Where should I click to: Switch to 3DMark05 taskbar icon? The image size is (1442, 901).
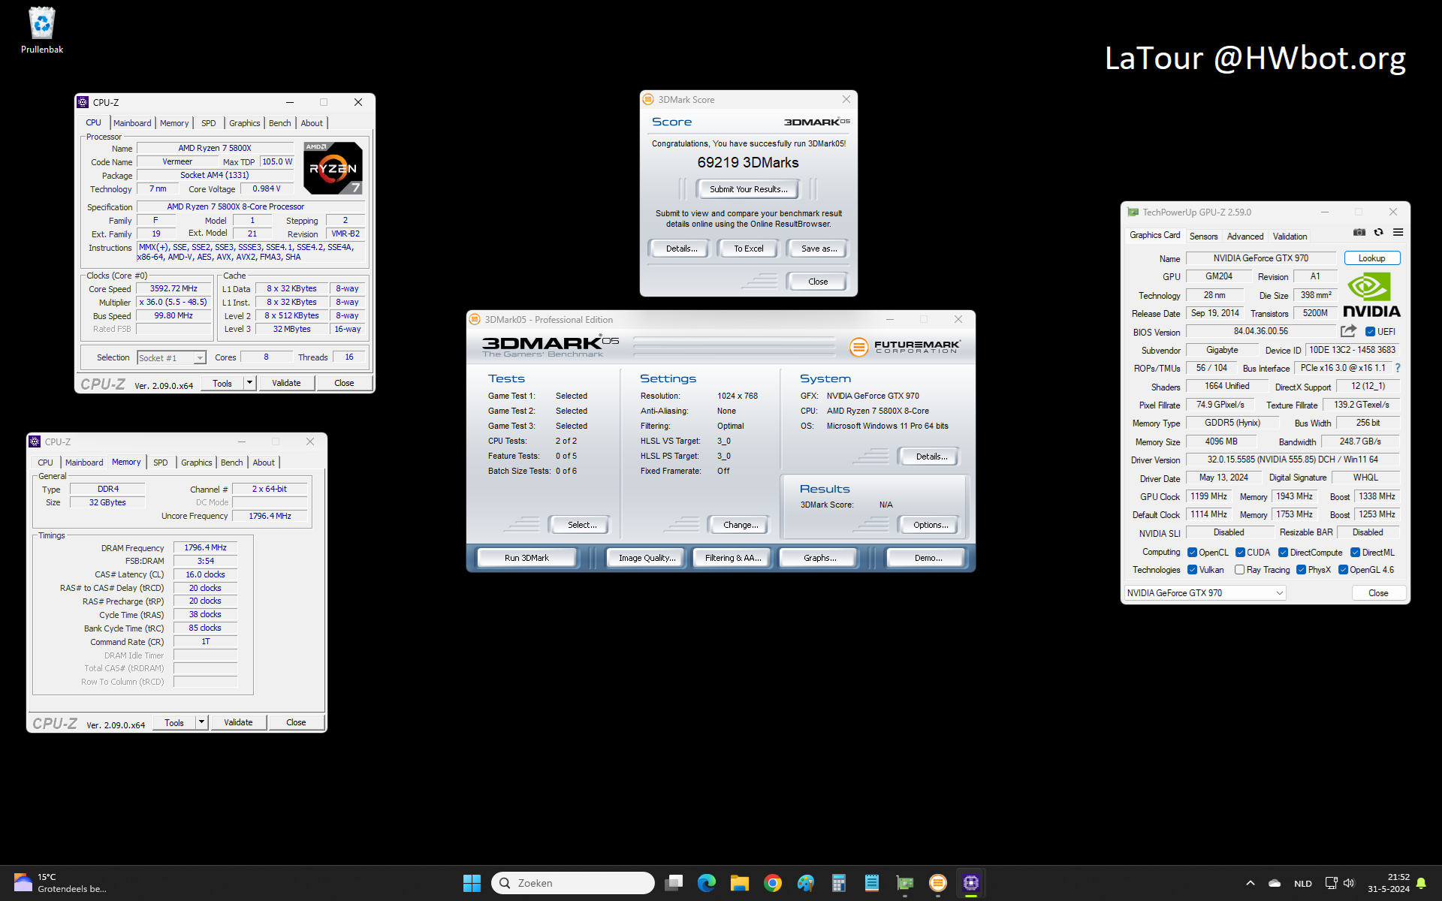938,883
